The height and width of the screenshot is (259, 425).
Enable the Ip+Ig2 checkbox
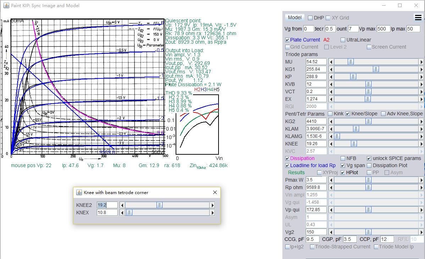pos(287,247)
